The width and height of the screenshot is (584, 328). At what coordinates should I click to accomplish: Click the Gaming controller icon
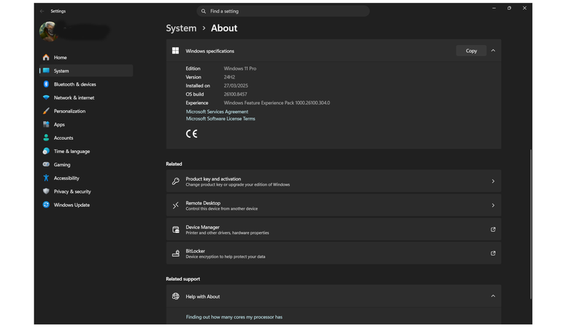[x=46, y=165]
